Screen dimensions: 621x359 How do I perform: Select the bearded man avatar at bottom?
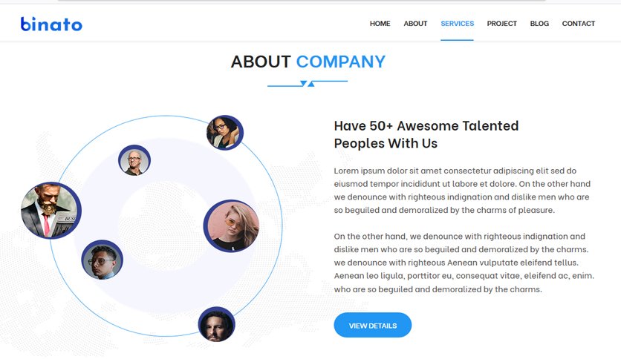pyautogui.click(x=217, y=325)
